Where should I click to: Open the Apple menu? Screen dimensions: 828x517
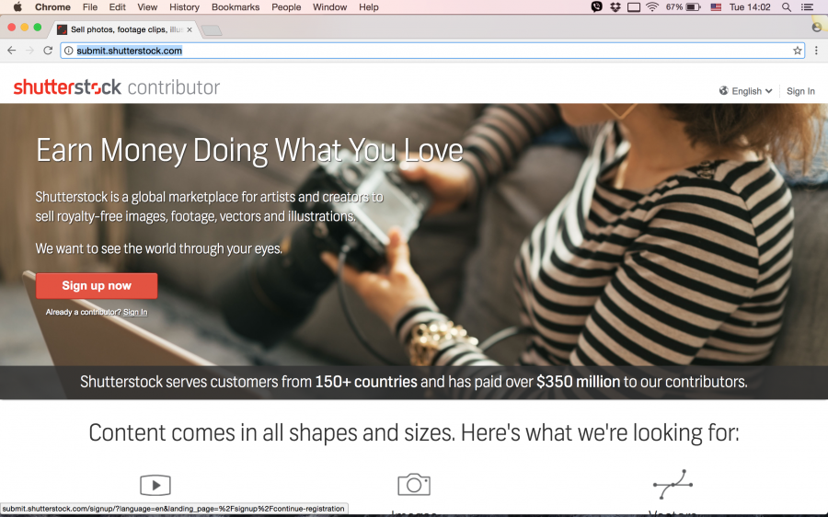tap(17, 6)
